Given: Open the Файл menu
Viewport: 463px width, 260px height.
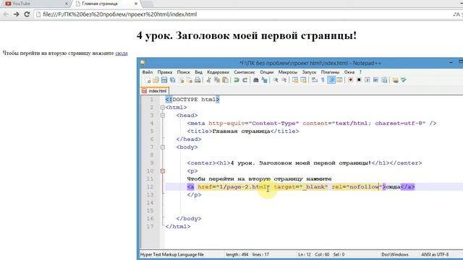Looking at the screenshot, I should (148, 72).
